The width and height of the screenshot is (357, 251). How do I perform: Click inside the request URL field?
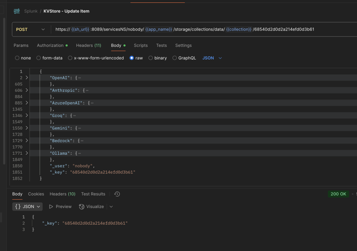[204, 30]
